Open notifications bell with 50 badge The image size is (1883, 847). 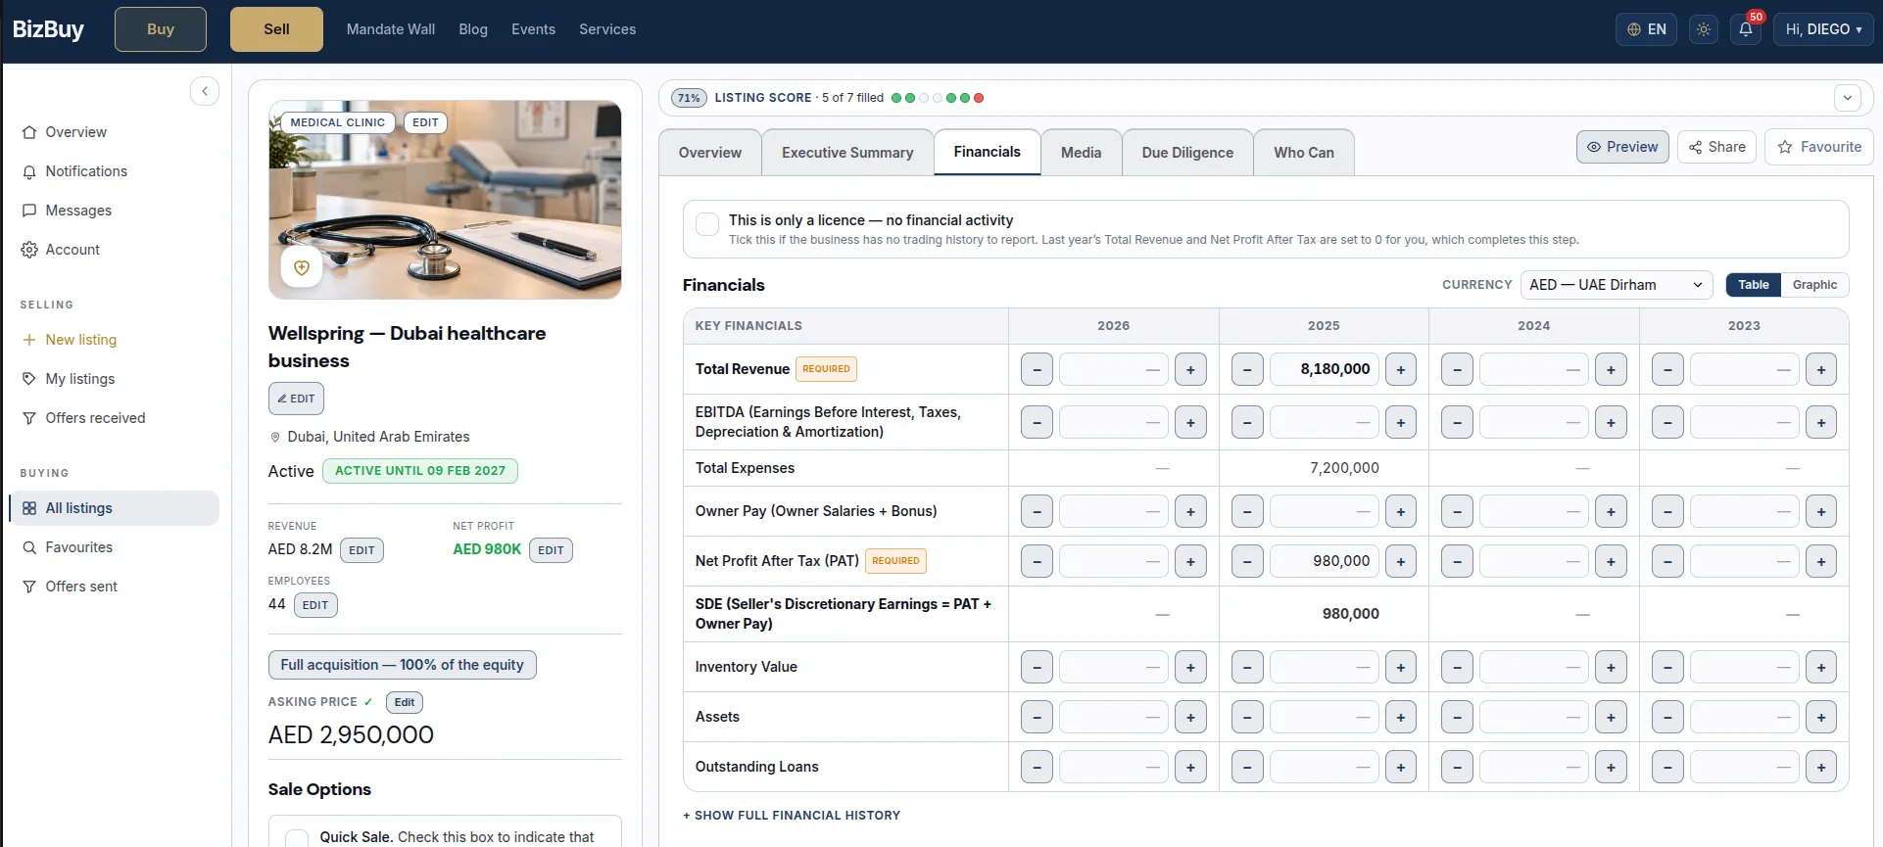(1746, 29)
